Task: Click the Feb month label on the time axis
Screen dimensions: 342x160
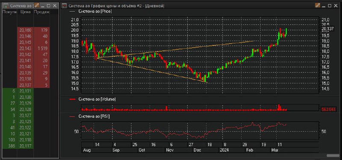Action: (x=249, y=150)
